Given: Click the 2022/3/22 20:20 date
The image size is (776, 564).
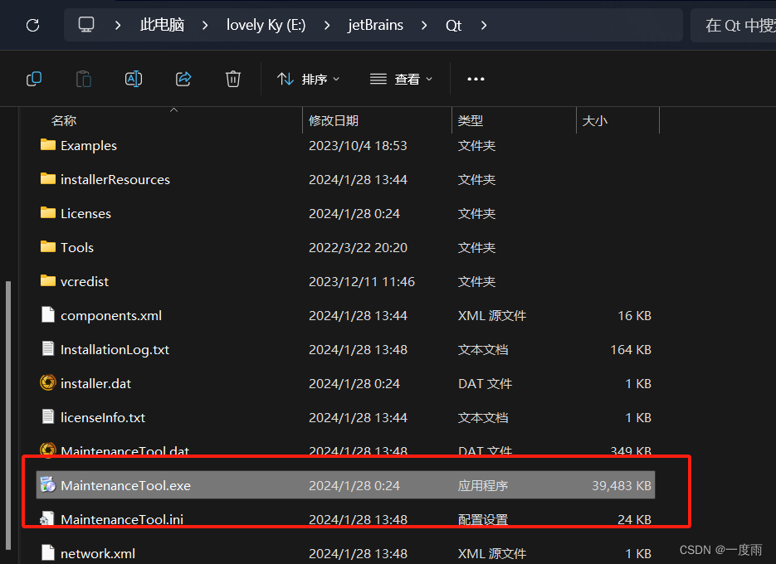Looking at the screenshot, I should (358, 248).
